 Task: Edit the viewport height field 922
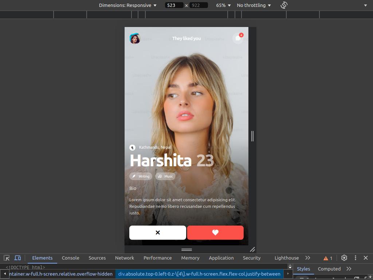(x=199, y=5)
